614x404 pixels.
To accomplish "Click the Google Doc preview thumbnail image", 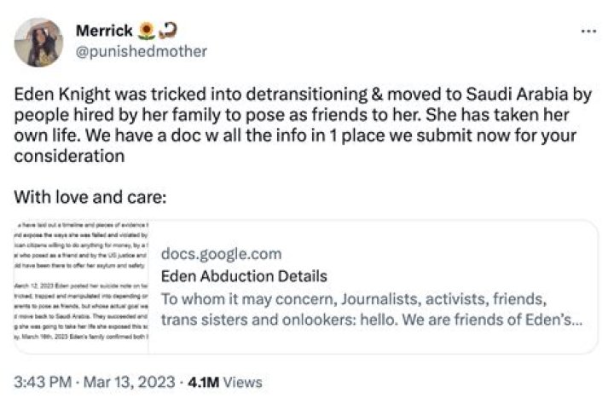I will [82, 286].
